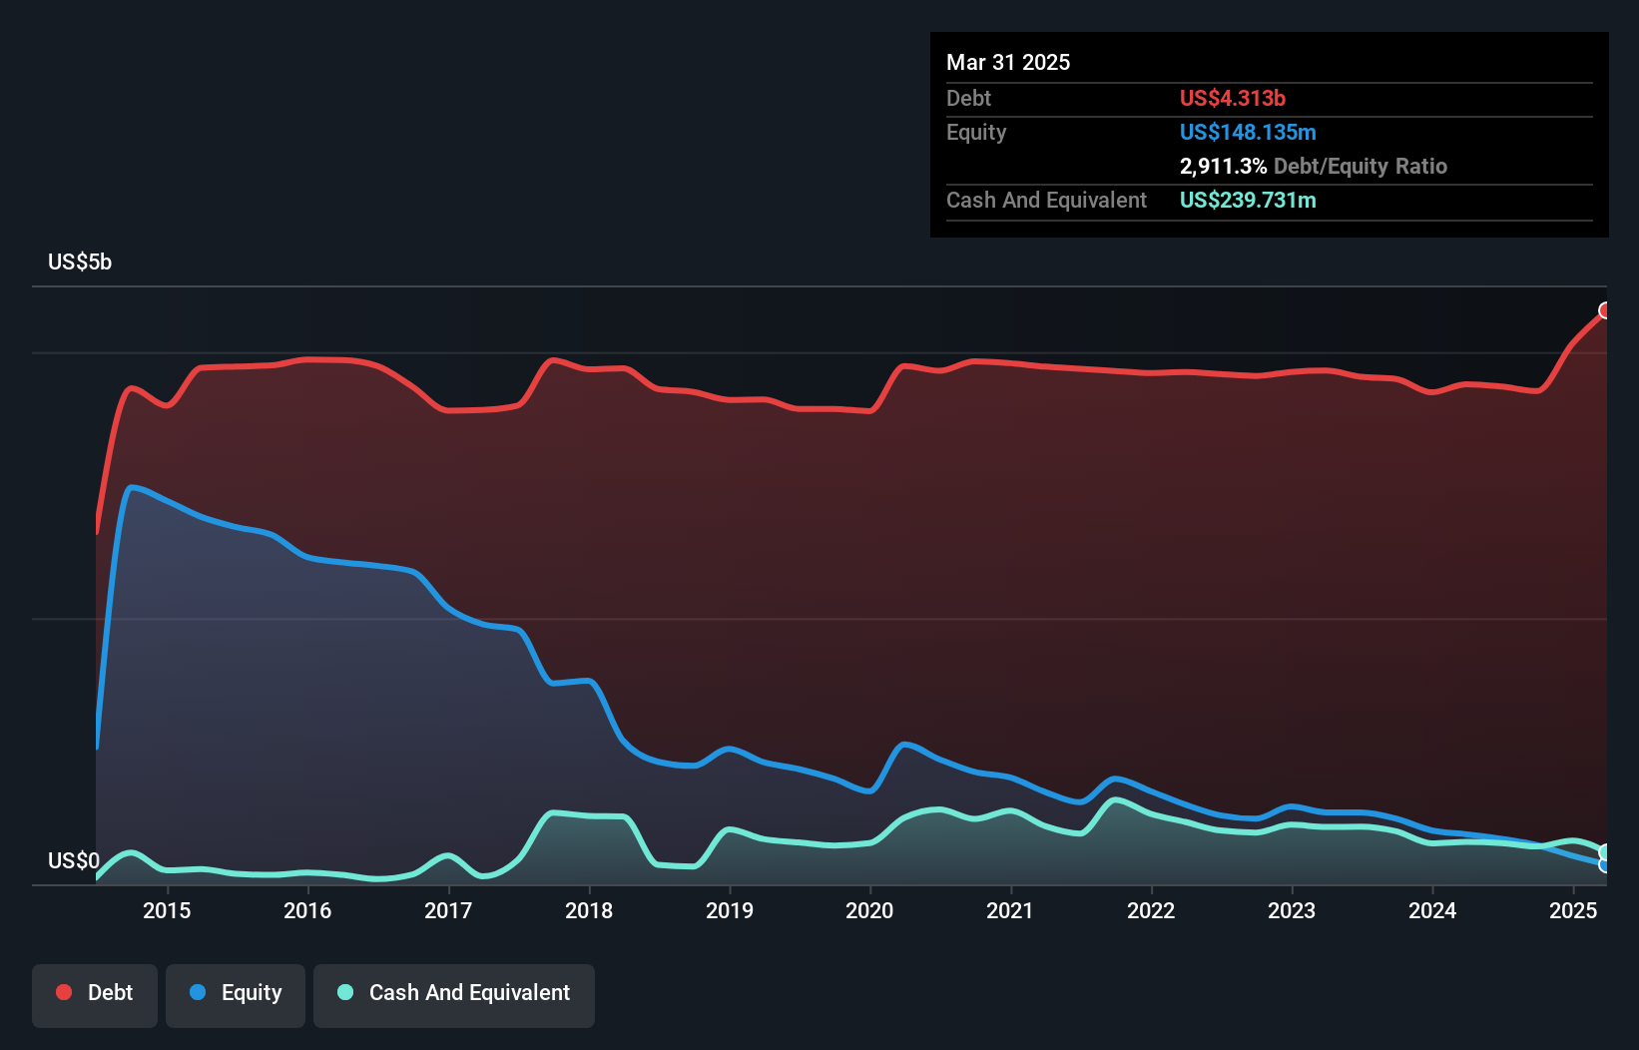Viewport: 1639px width, 1050px height.
Task: Toggle the Cash And Equivalent legend button
Action: click(454, 995)
